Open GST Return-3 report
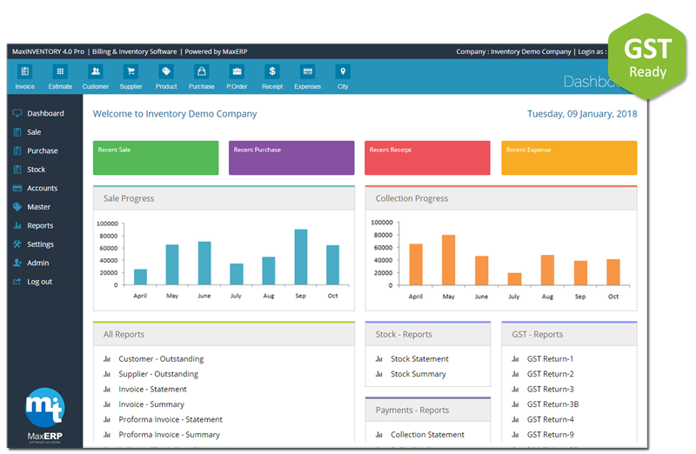Screen dimensions: 696x454 pyautogui.click(x=550, y=389)
